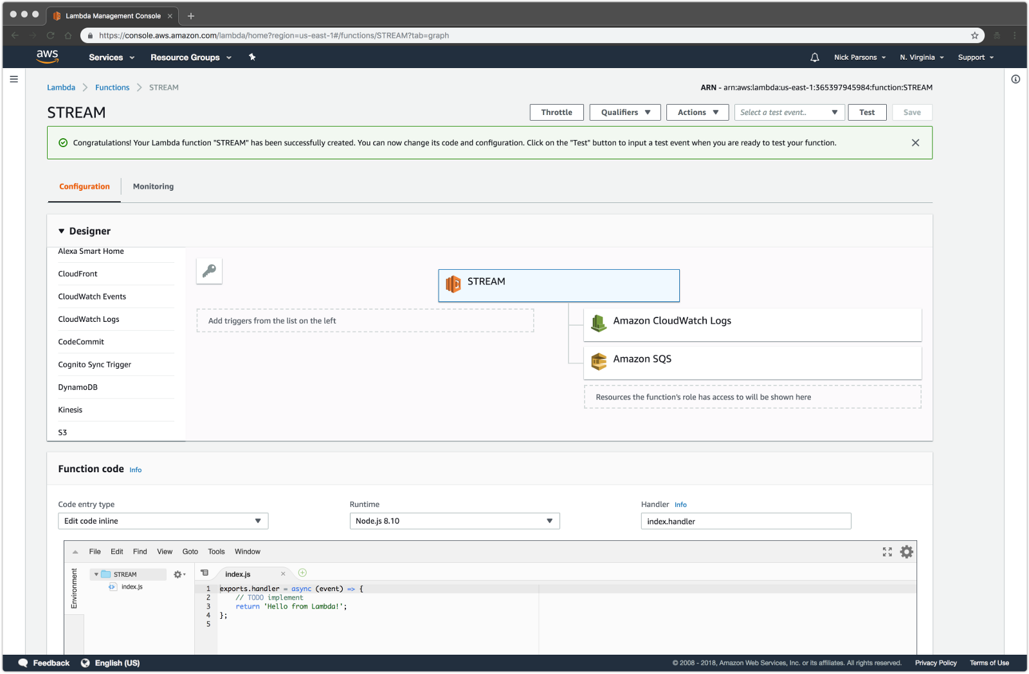Toggle fullscreen mode in code editor

[x=887, y=552]
